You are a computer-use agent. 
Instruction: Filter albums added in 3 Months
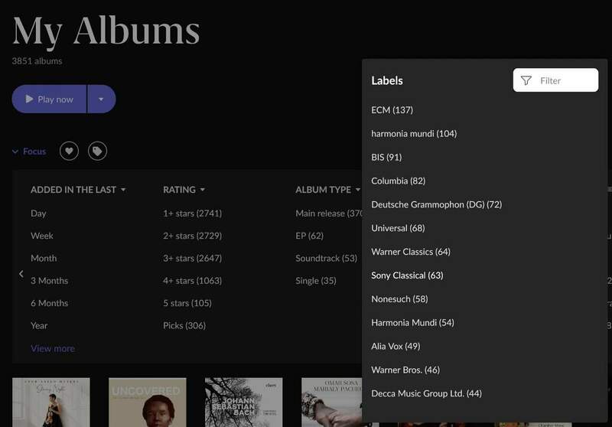click(x=49, y=281)
